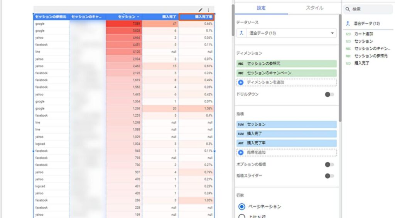
Task: Click the AUT icon on 購入完了率 metric
Action: pos(240,143)
